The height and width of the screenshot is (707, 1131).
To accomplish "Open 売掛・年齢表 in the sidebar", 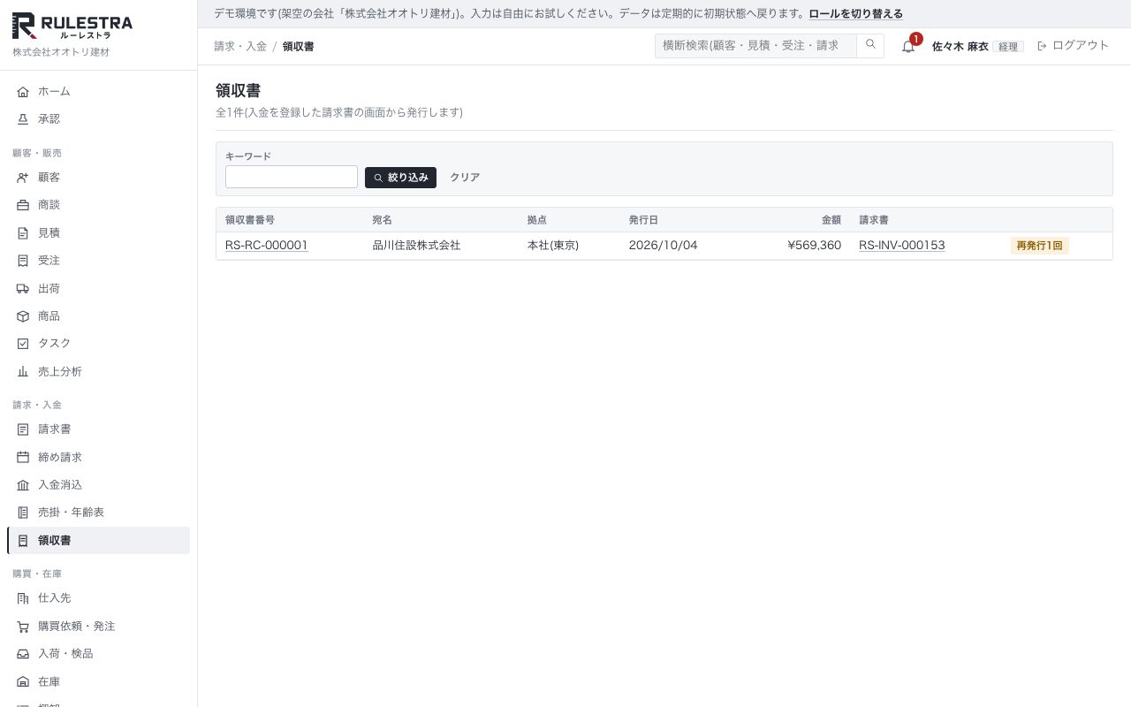I will click(98, 513).
